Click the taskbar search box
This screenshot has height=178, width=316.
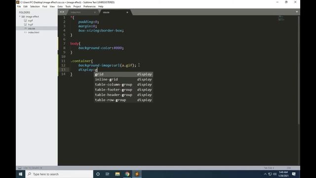[x=59, y=174]
